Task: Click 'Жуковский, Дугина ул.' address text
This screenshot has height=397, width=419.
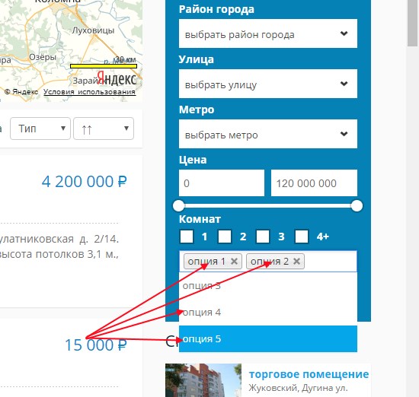Action: 298,388
